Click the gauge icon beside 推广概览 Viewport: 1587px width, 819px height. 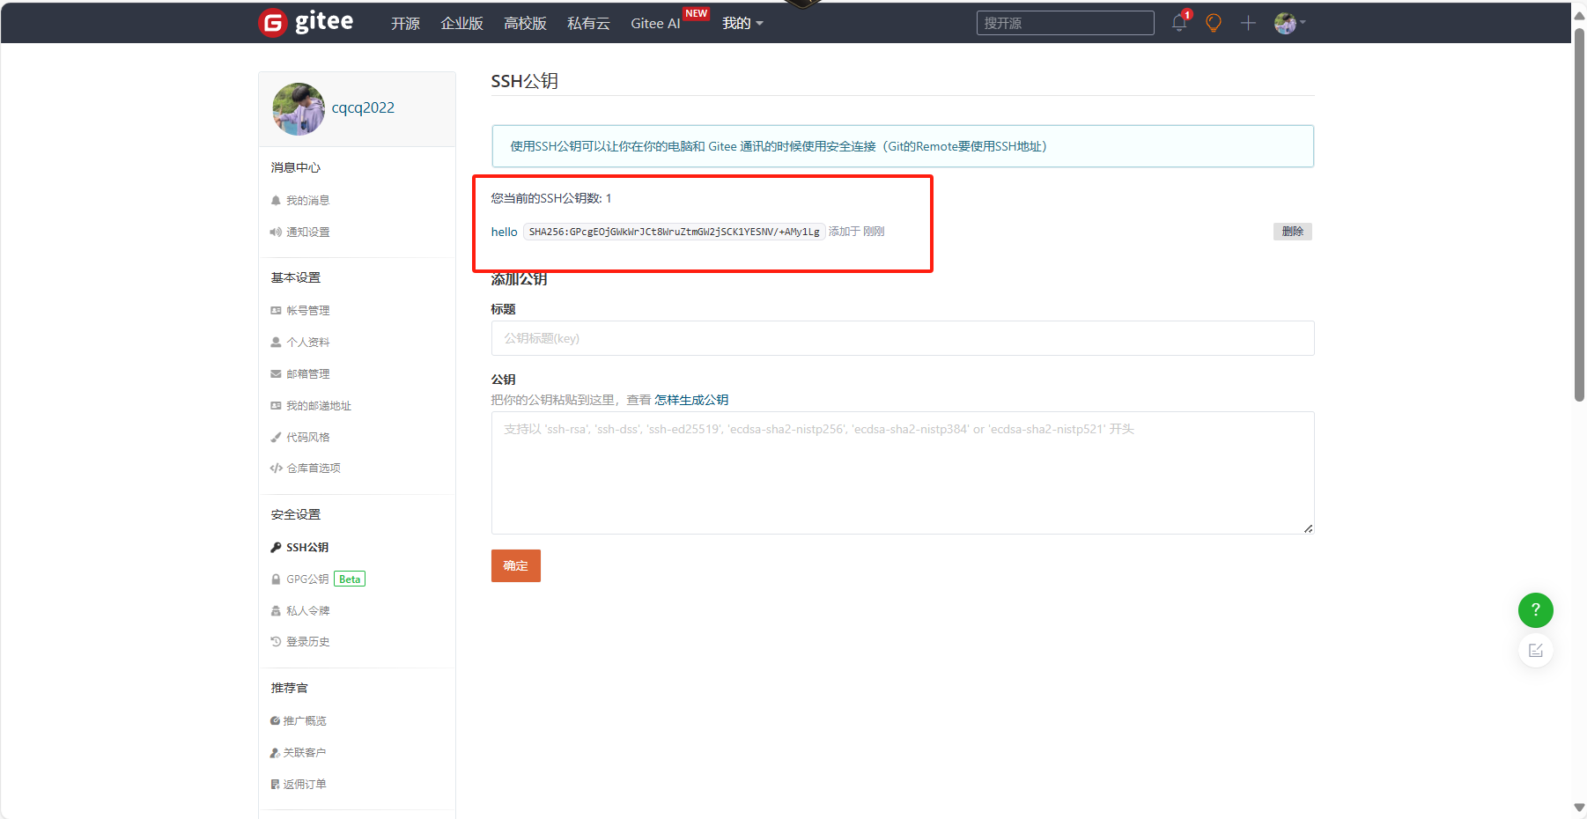click(275, 721)
